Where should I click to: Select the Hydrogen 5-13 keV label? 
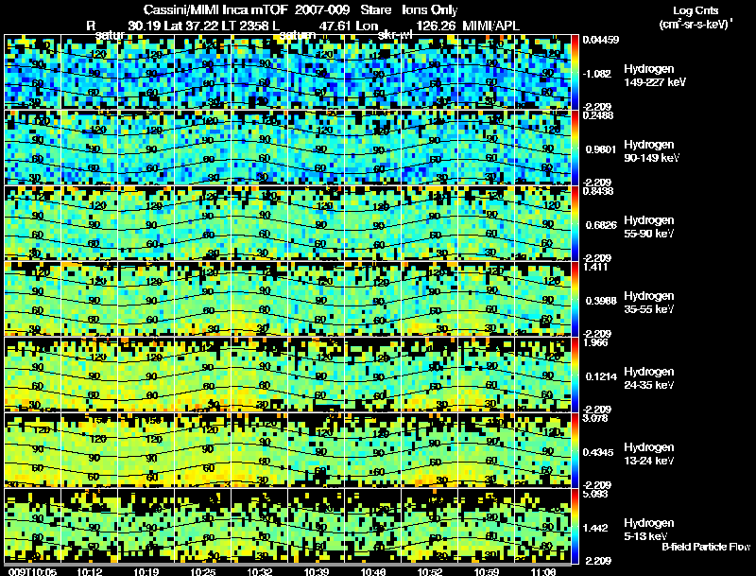click(x=649, y=530)
